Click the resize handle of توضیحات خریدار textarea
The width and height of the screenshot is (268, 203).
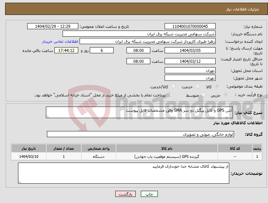click(20, 182)
